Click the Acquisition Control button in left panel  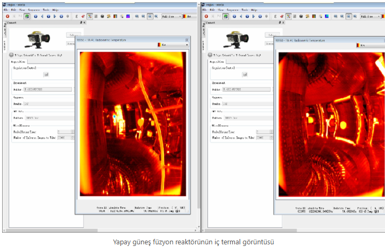[x=46, y=75]
